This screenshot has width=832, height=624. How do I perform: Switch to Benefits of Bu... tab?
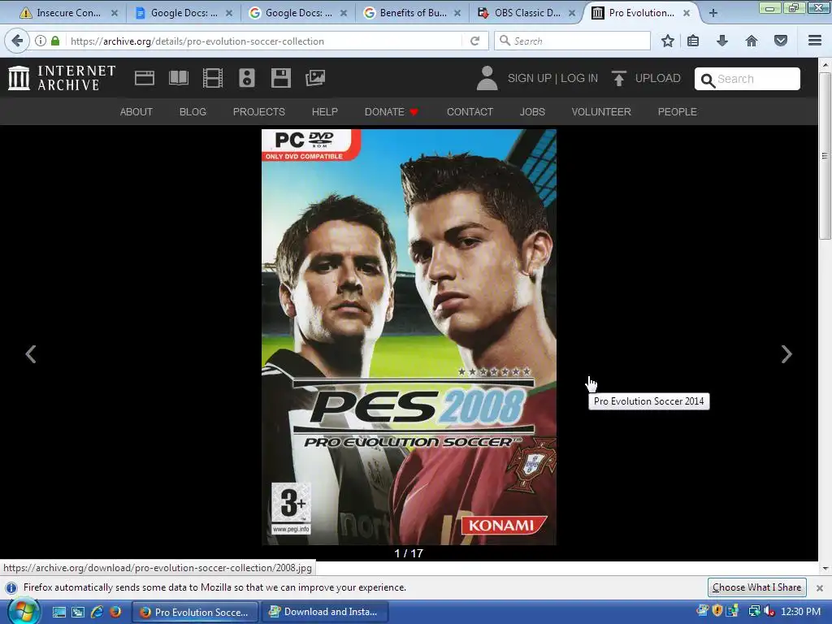[x=412, y=13]
